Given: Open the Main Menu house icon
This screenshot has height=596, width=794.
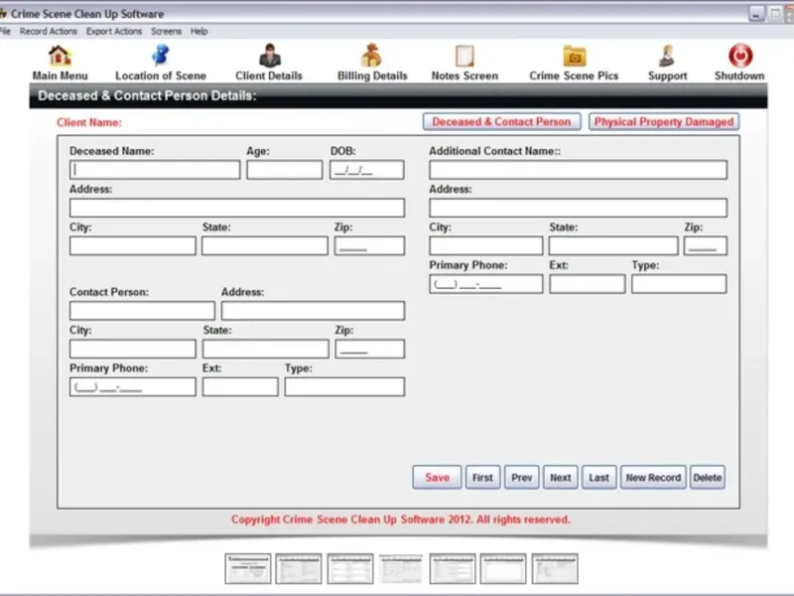Looking at the screenshot, I should pyautogui.click(x=60, y=56).
